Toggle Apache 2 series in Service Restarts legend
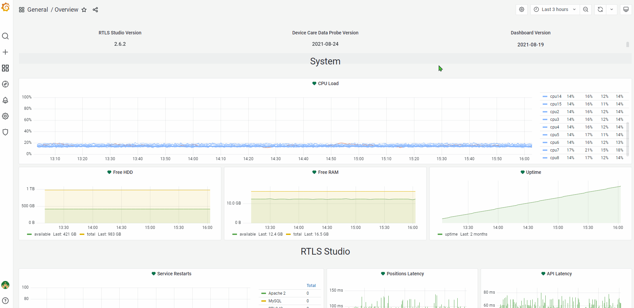 (277, 293)
